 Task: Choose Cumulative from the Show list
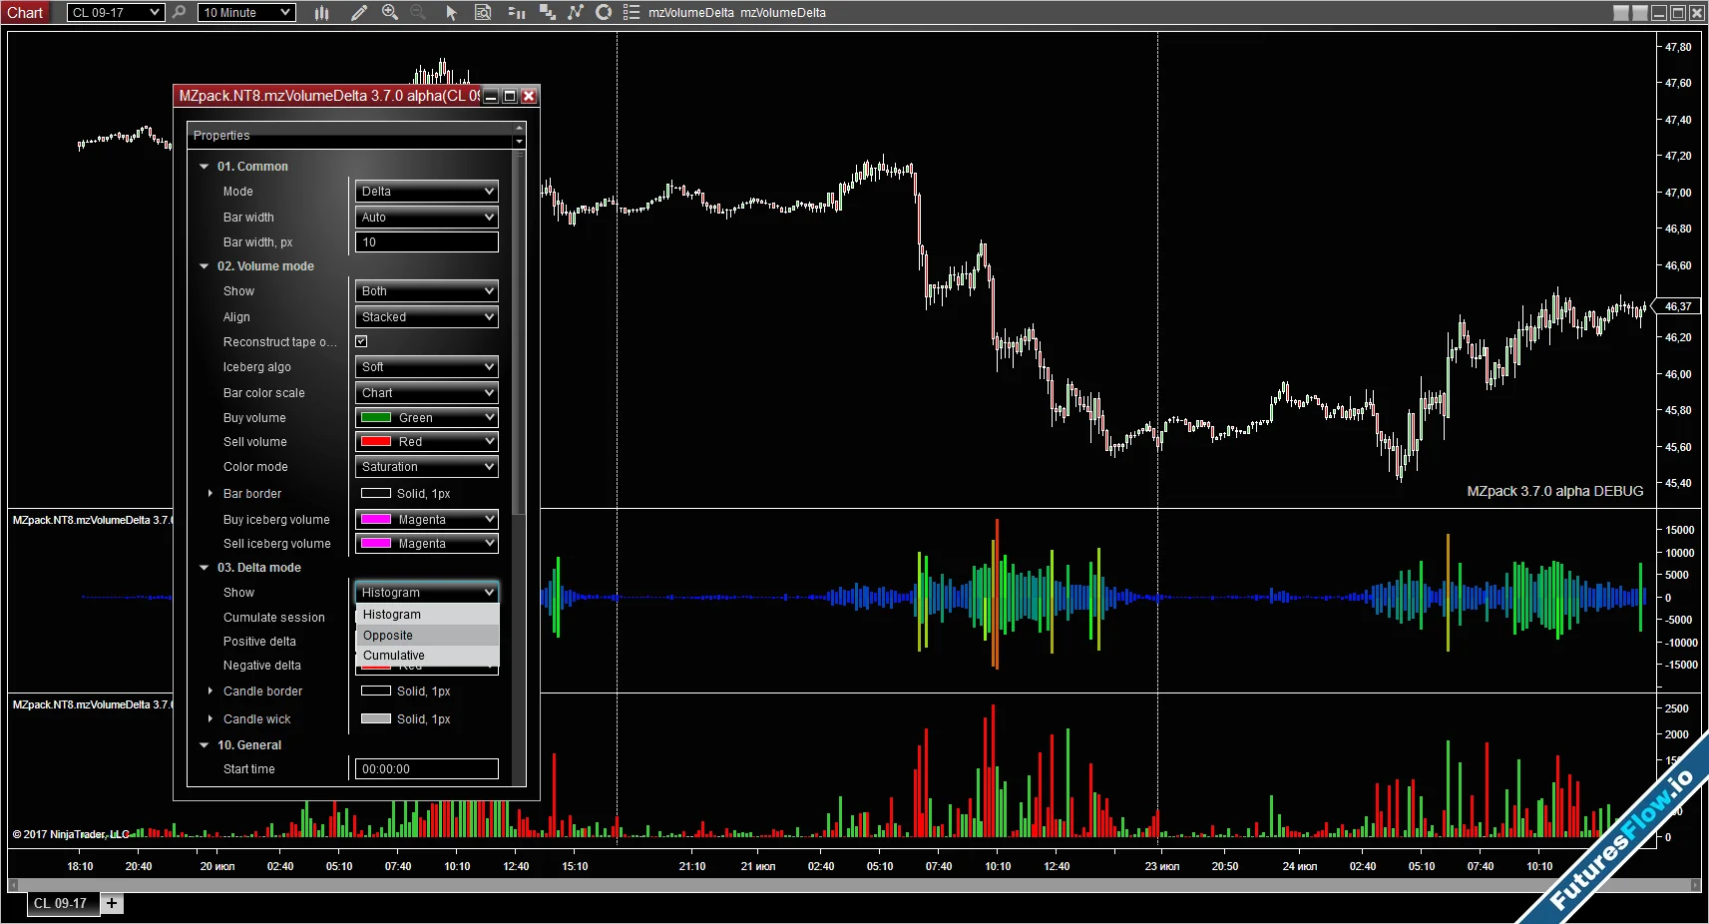coord(394,656)
